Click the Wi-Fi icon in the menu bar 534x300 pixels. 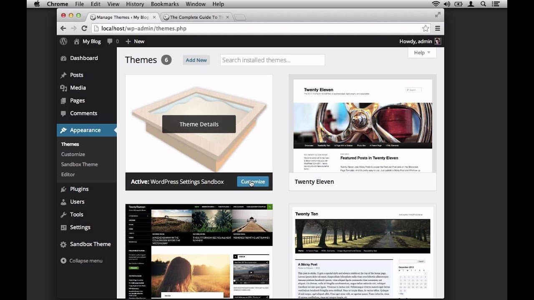click(436, 4)
